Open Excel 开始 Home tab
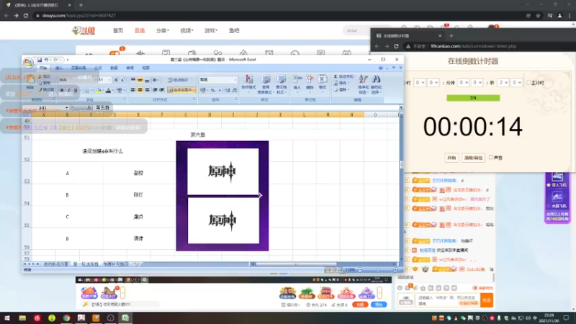 [x=43, y=68]
